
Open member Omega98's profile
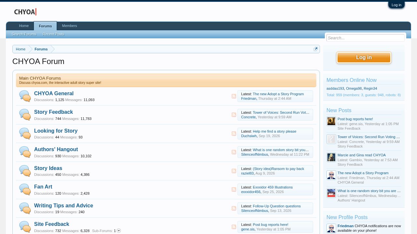coord(354,88)
